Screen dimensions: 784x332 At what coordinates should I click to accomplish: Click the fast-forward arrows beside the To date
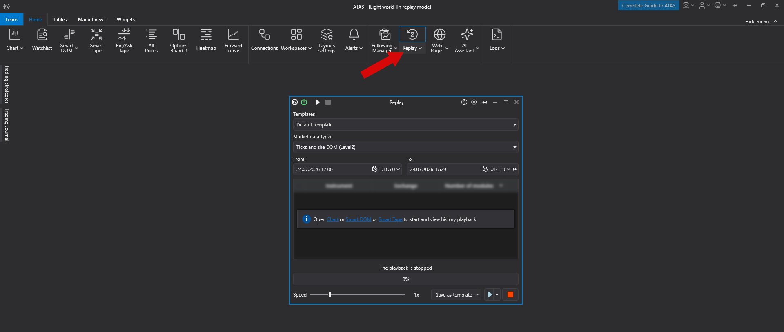point(515,169)
